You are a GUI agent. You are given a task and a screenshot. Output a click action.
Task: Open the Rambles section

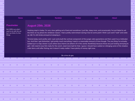tap(58, 18)
